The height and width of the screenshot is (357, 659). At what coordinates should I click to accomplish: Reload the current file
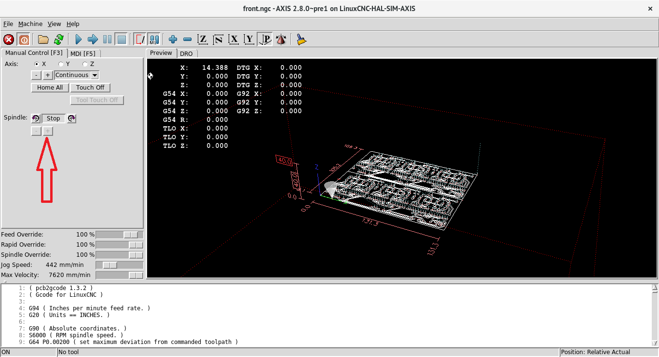[59, 40]
